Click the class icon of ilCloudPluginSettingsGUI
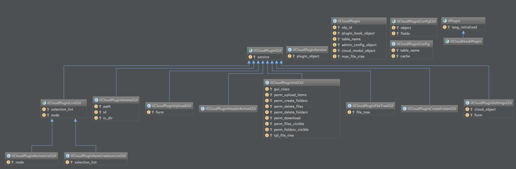 click(467, 103)
